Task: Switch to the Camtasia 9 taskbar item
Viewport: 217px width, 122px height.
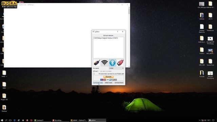Action: tap(42, 120)
